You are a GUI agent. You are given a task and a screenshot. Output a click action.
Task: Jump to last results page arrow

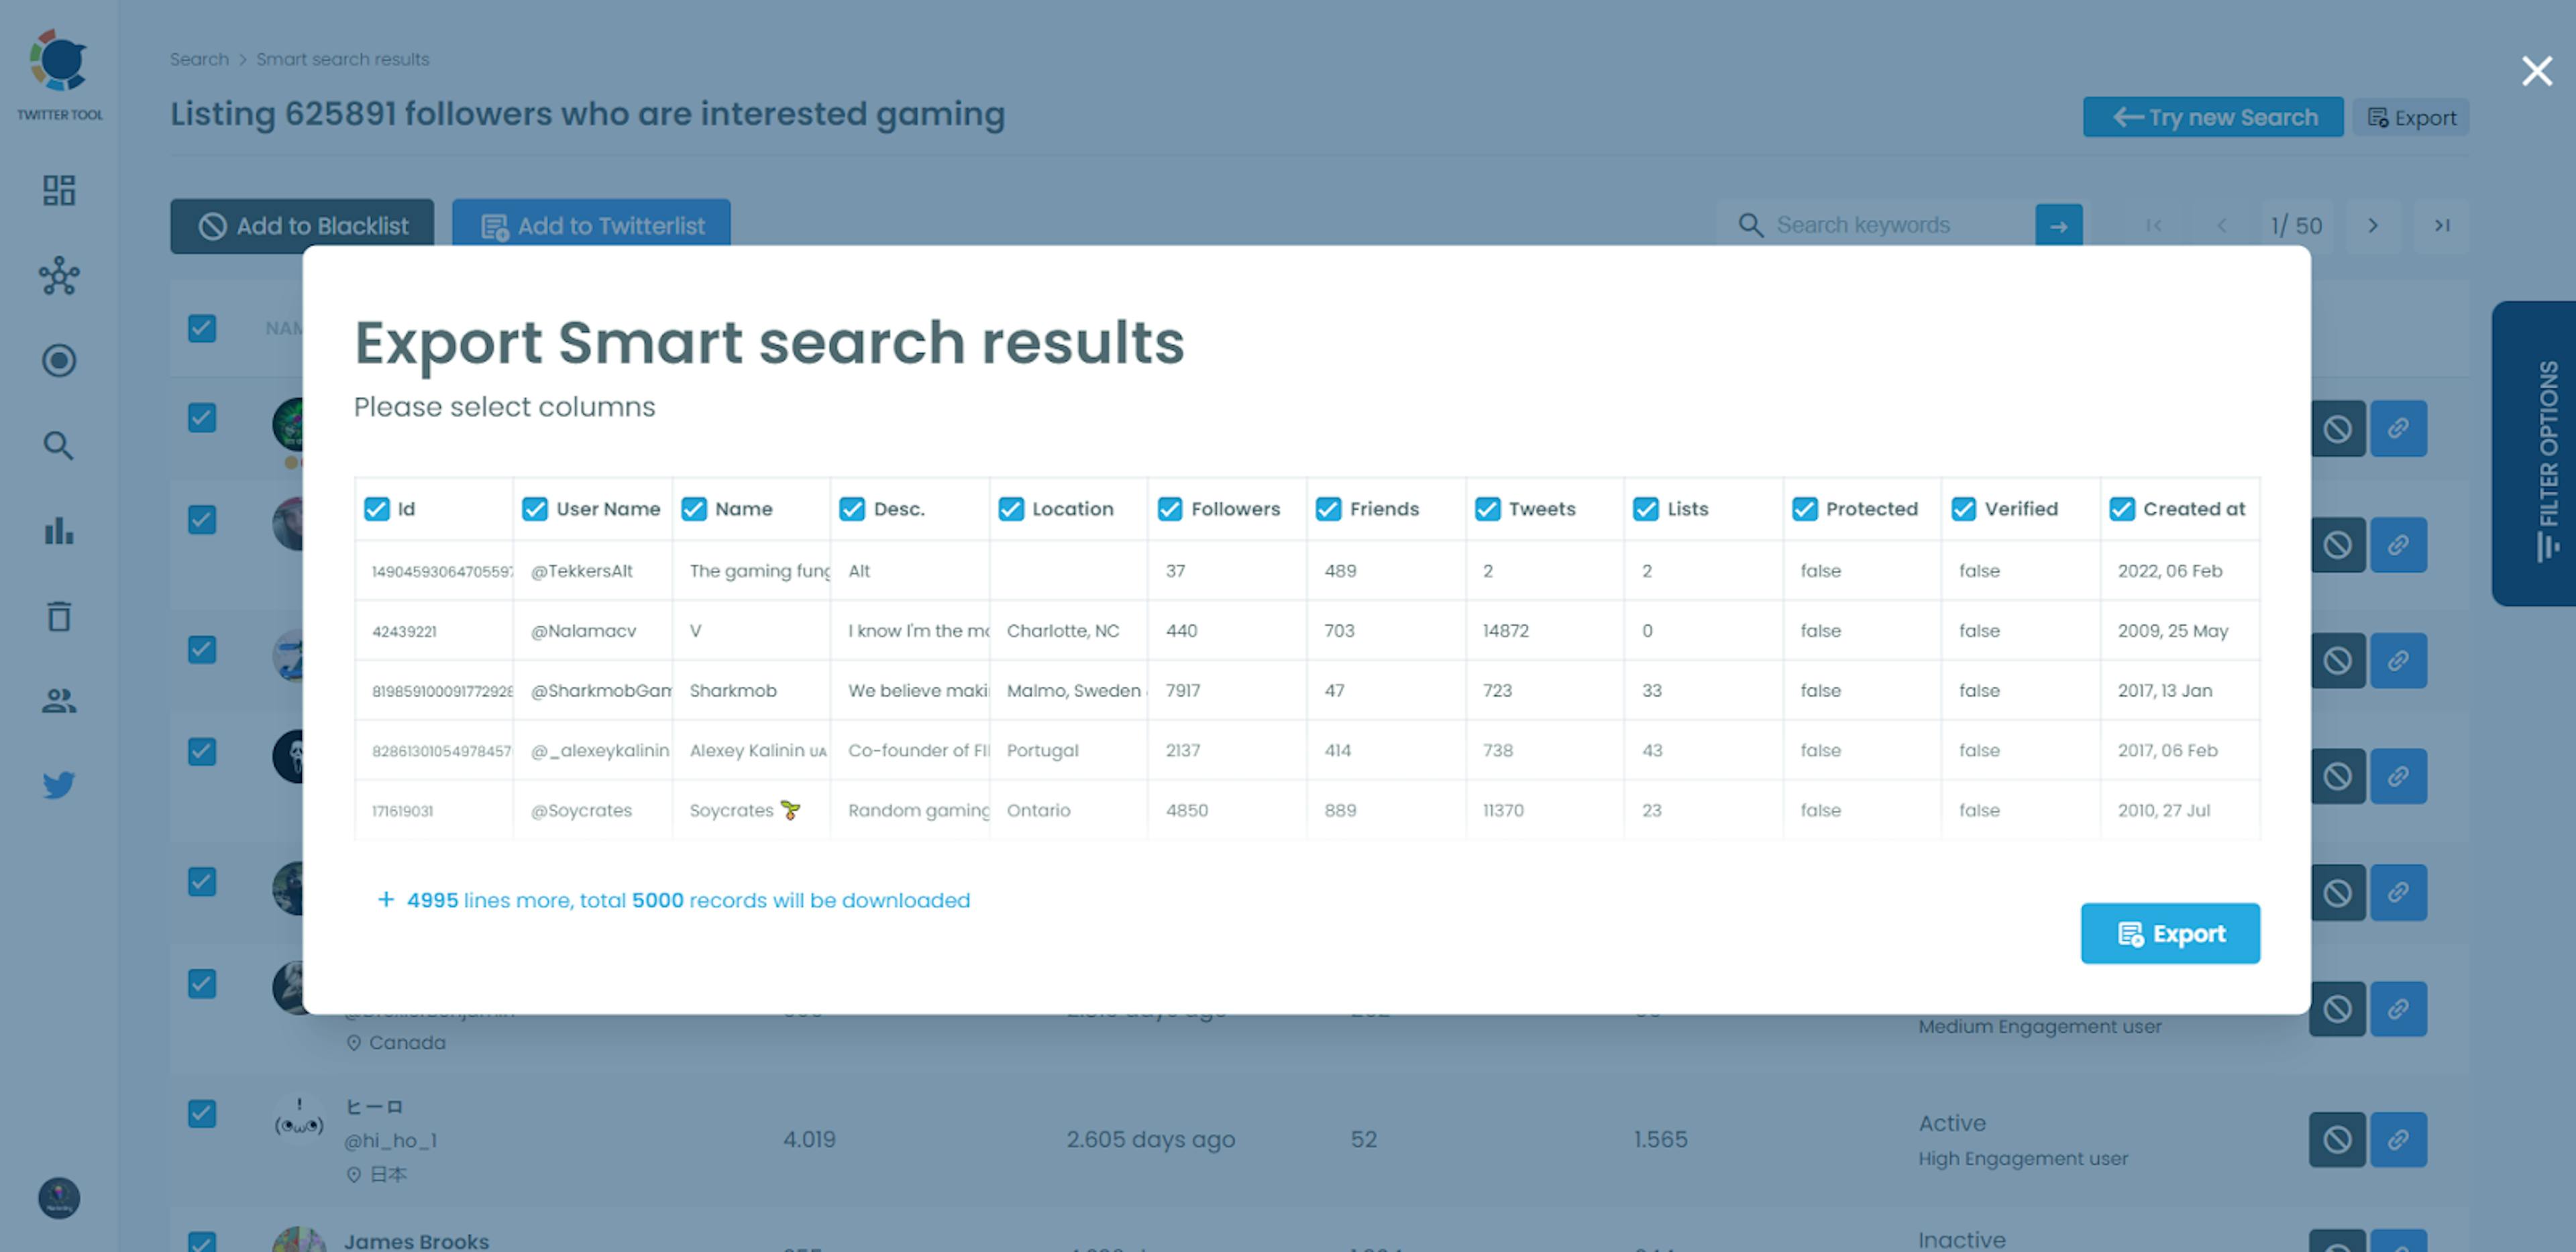pyautogui.click(x=2441, y=226)
